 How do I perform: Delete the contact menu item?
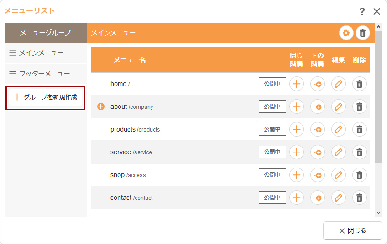pyautogui.click(x=359, y=198)
